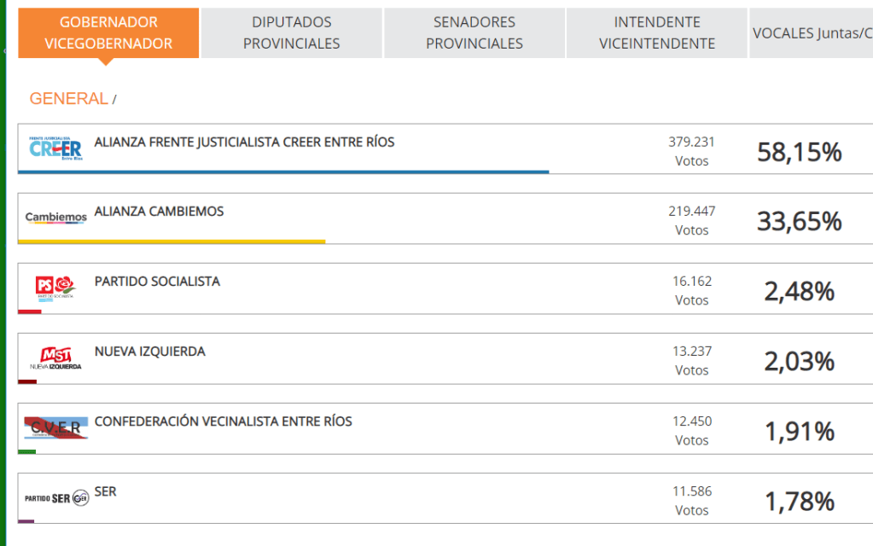Open the SENADORES PROVINCIALES results tab
Screen dimensions: 873x546
coord(474,32)
